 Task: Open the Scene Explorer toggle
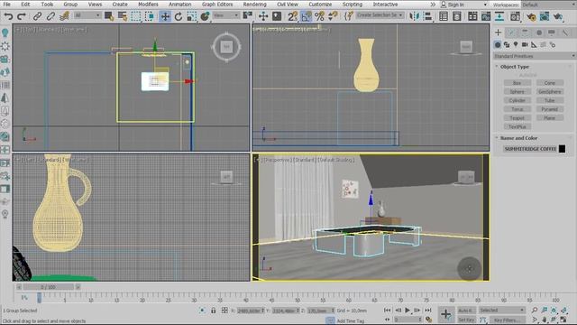tap(444, 16)
